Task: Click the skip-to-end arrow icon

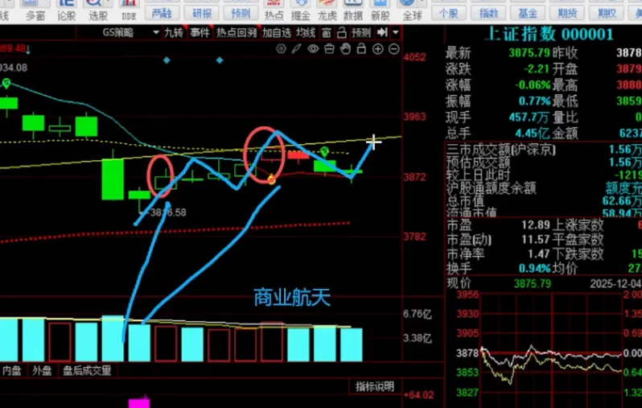Action: (382, 32)
